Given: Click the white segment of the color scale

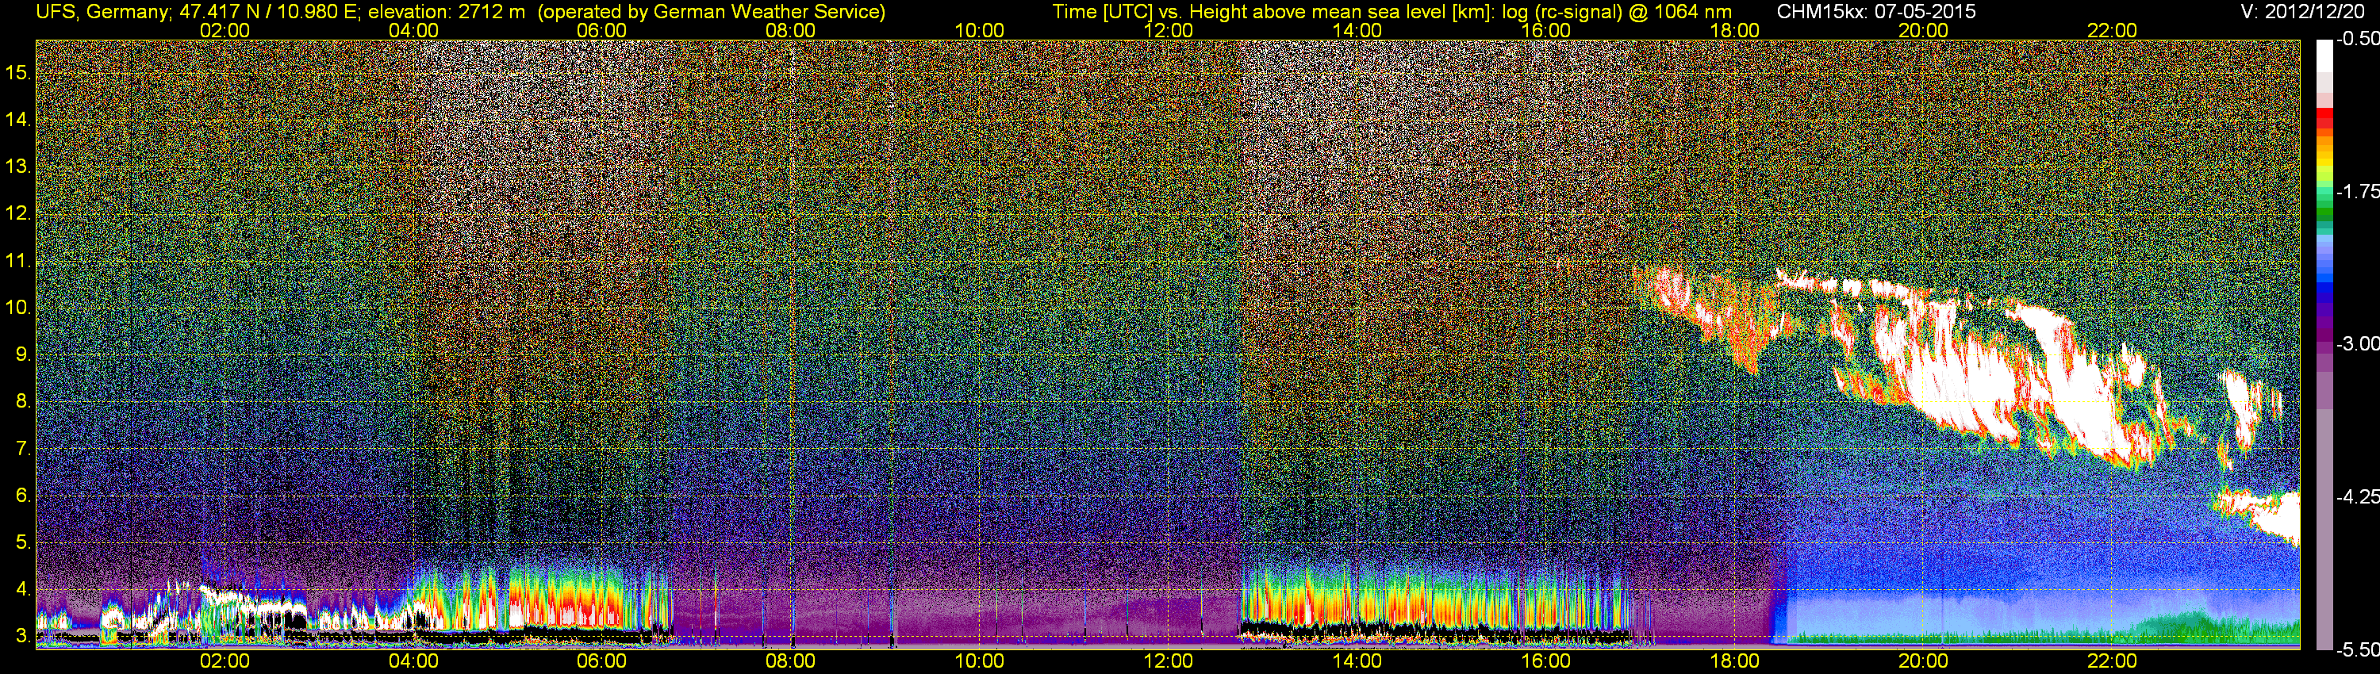Looking at the screenshot, I should point(2324,56).
